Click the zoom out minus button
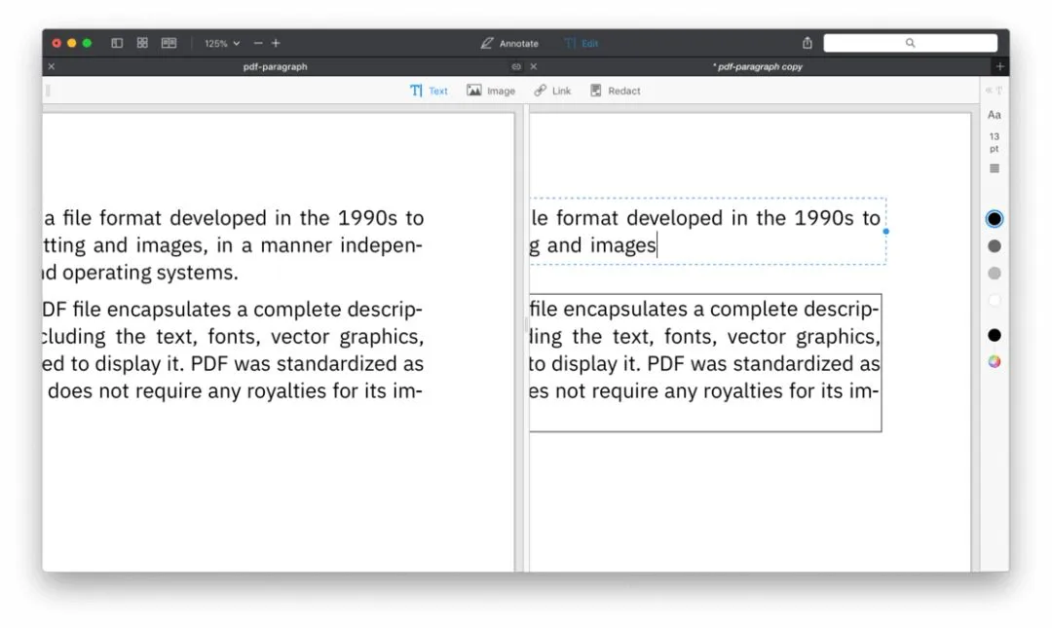 (x=258, y=43)
